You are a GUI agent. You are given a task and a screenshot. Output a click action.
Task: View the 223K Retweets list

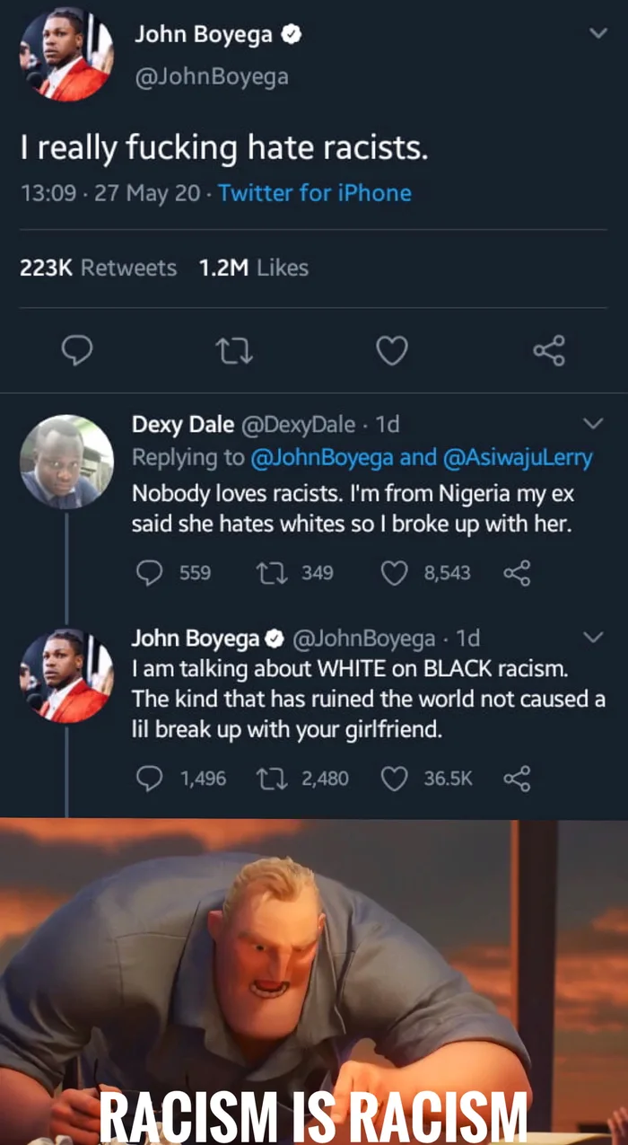98,268
